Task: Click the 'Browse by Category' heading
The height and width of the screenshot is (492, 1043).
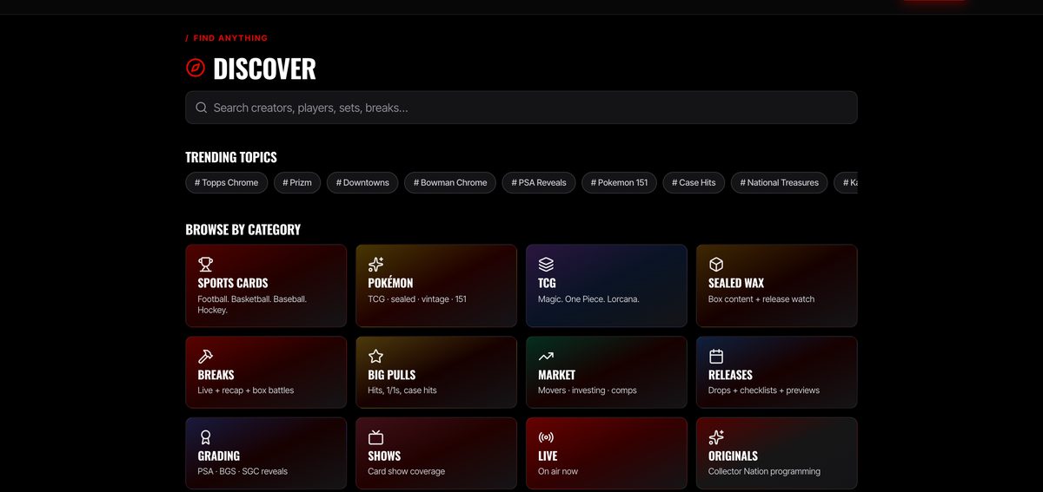Action: pos(243,230)
